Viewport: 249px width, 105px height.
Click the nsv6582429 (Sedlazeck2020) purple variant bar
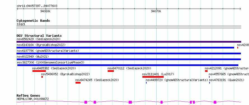pos(129,42)
